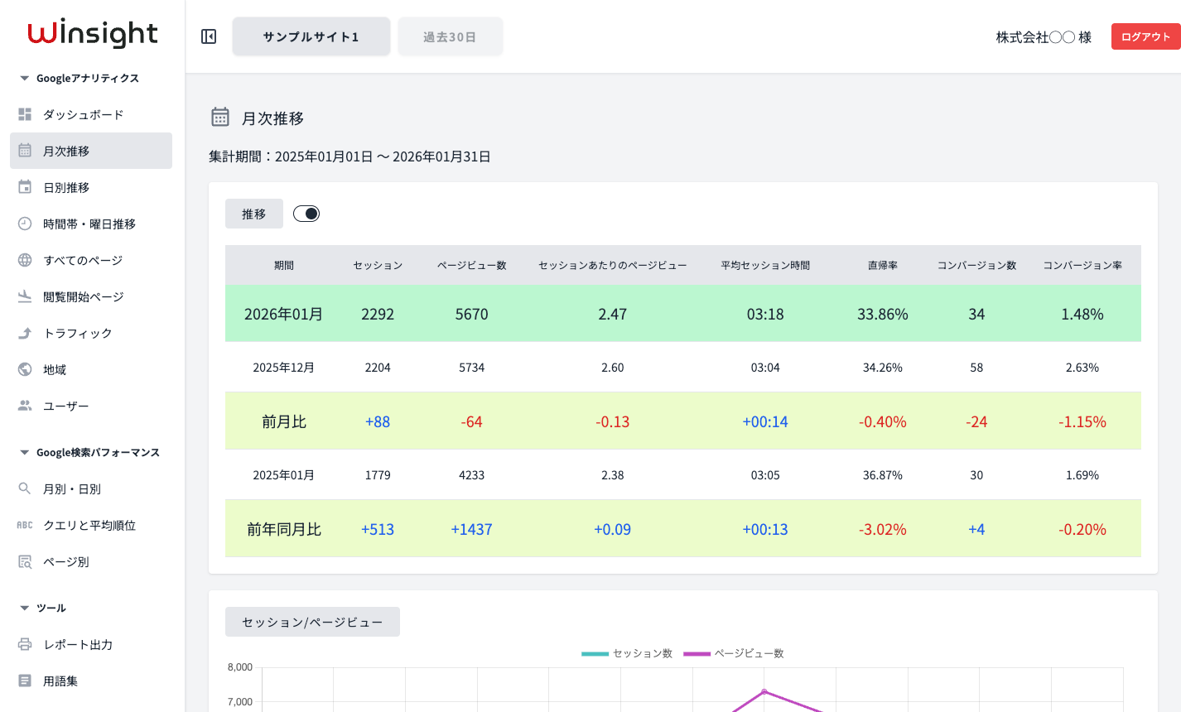1181x712 pixels.
Task: Click the 平均セッション時間 column header
Action: 765,265
